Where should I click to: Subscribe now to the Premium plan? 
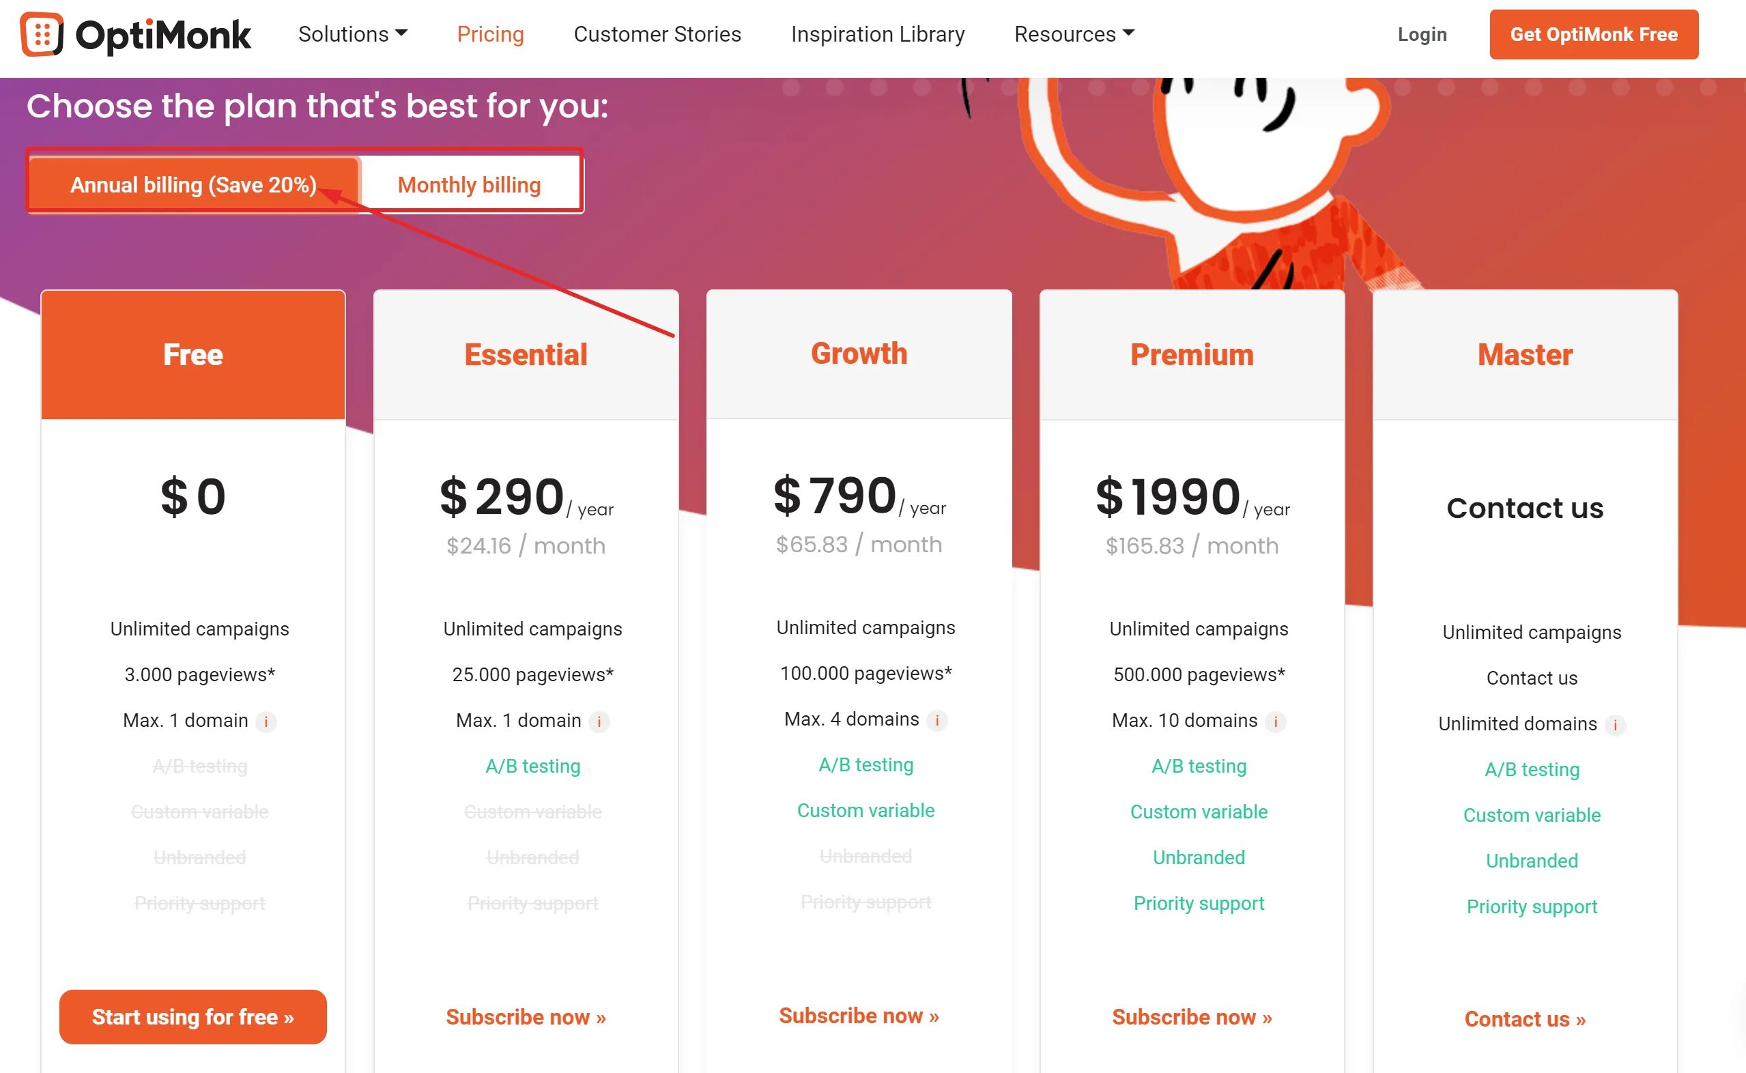click(x=1192, y=1017)
